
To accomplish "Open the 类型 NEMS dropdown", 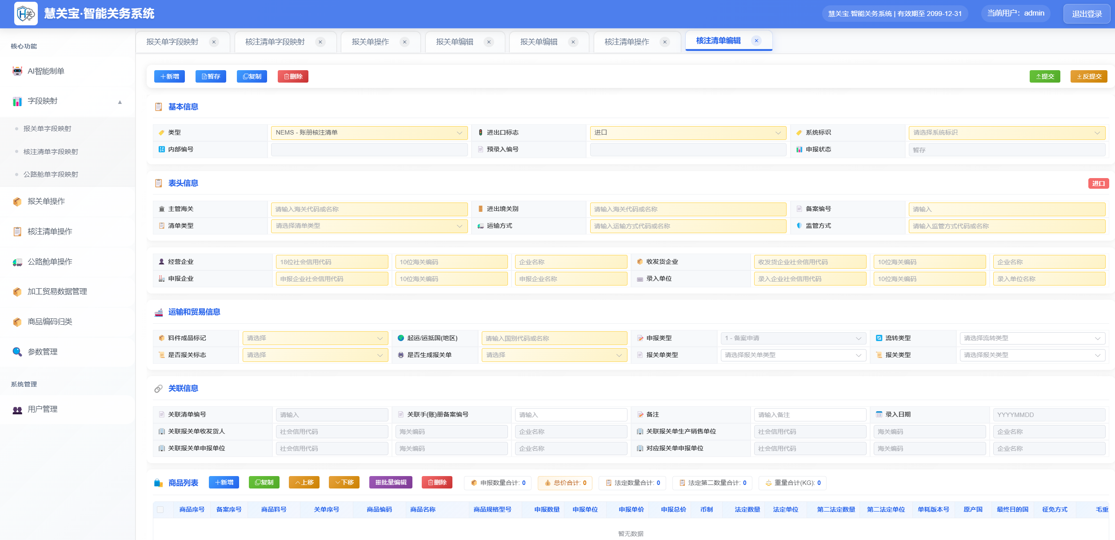I will (369, 133).
